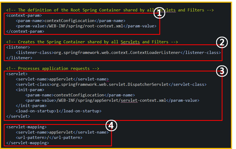Select the ContextLoaderListener listener-class line
Viewport: 236px width, 149px height.
click(x=118, y=53)
